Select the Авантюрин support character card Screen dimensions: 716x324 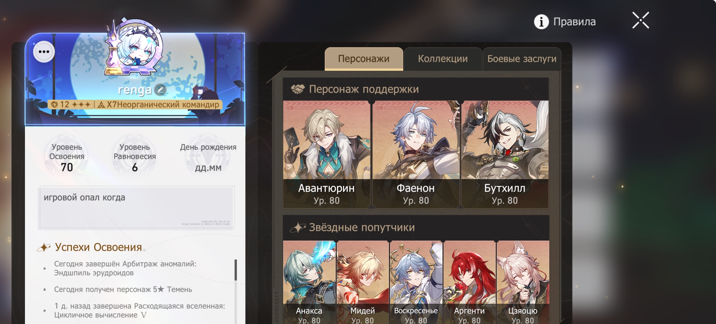(x=326, y=155)
